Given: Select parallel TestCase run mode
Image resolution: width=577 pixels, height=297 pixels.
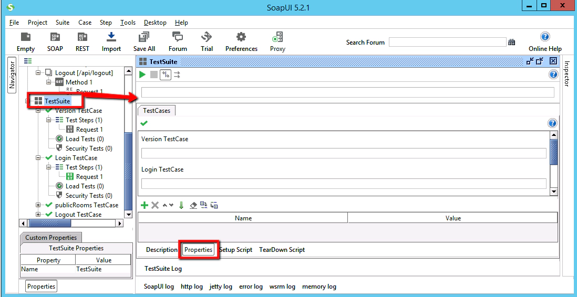Looking at the screenshot, I should 177,75.
